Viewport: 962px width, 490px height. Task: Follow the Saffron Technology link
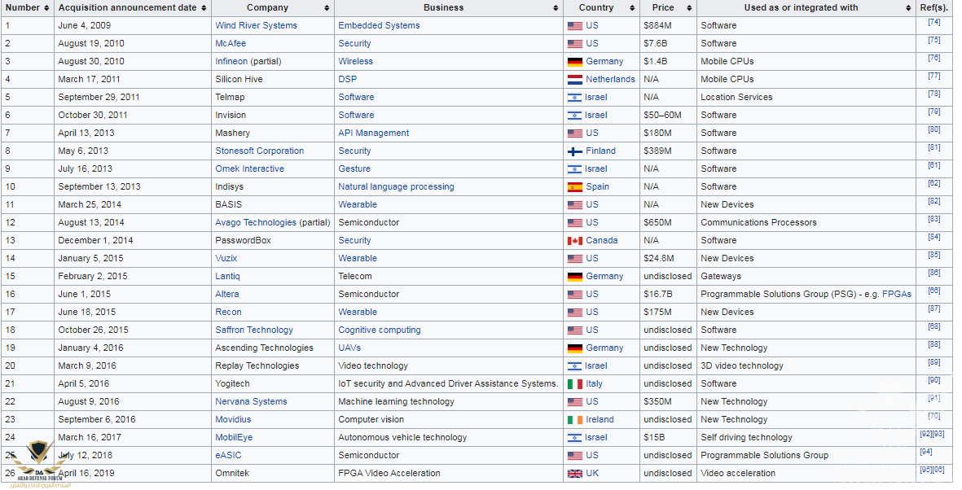click(254, 330)
